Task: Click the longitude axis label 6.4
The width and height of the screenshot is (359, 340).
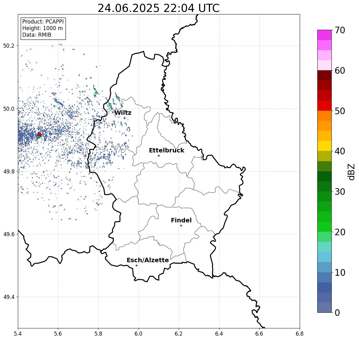Action: [219, 334]
